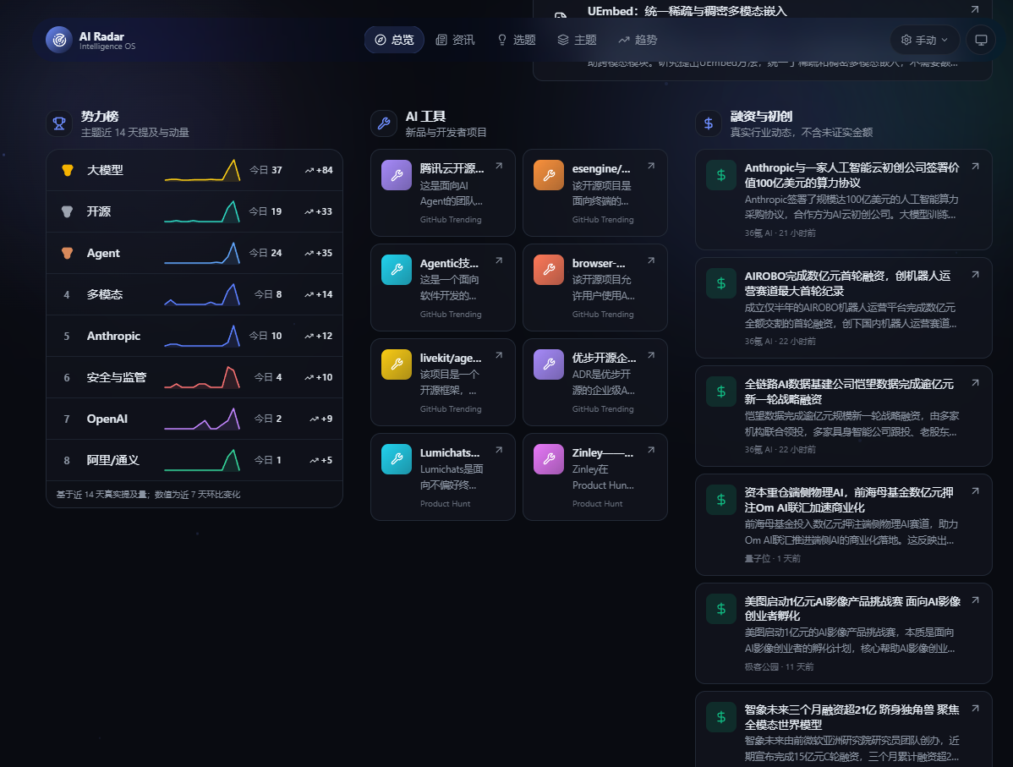The image size is (1013, 767).
Task: Open the livekit/age tool card title
Action: point(451,358)
